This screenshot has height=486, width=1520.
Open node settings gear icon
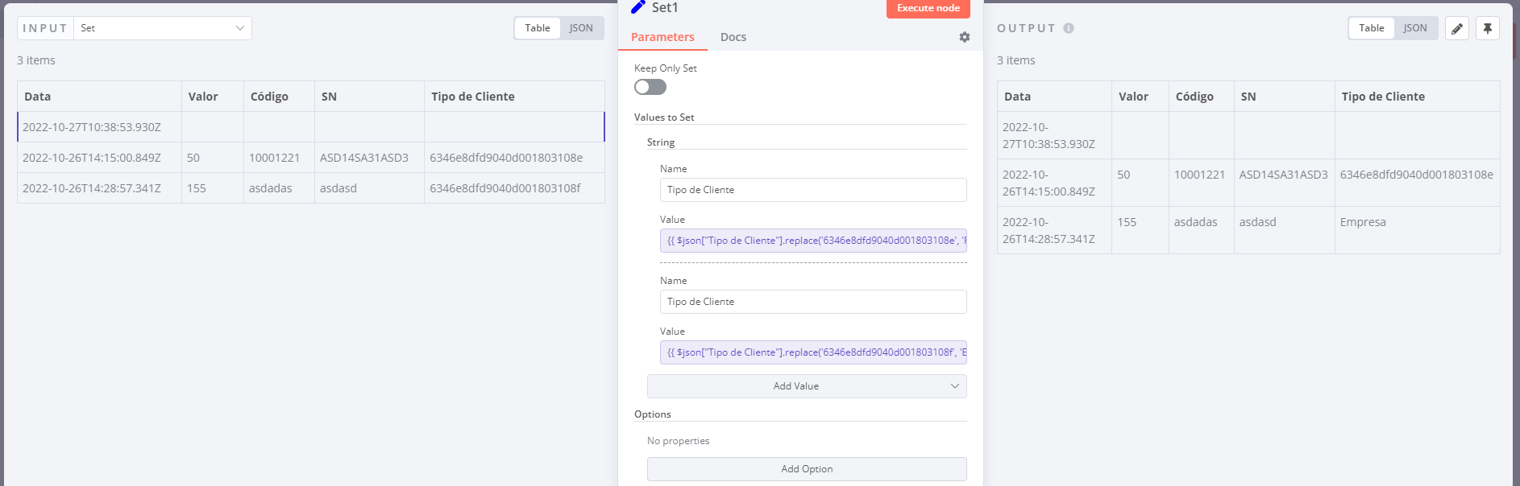tap(965, 37)
